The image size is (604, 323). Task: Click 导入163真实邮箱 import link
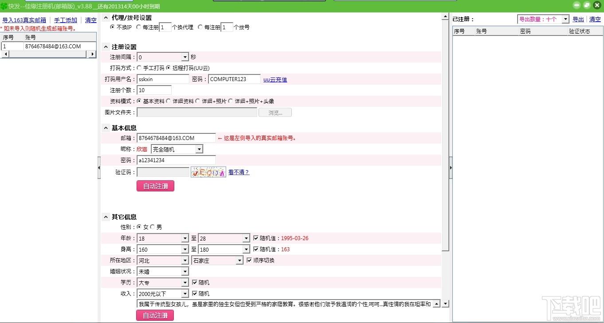[24, 20]
